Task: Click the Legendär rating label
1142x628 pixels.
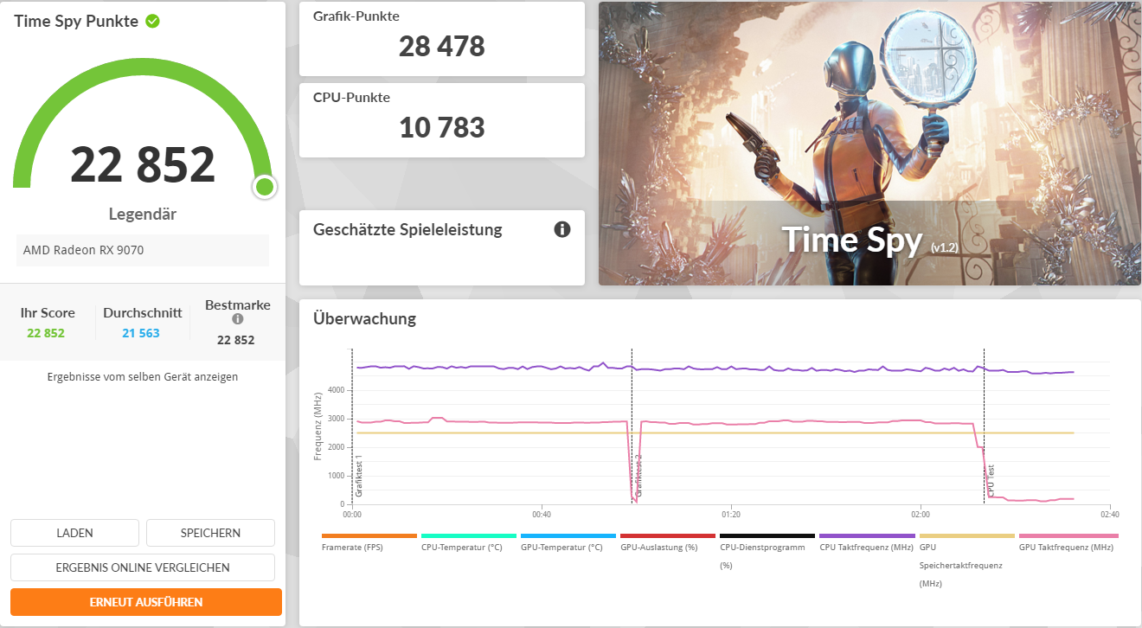Action: click(143, 214)
